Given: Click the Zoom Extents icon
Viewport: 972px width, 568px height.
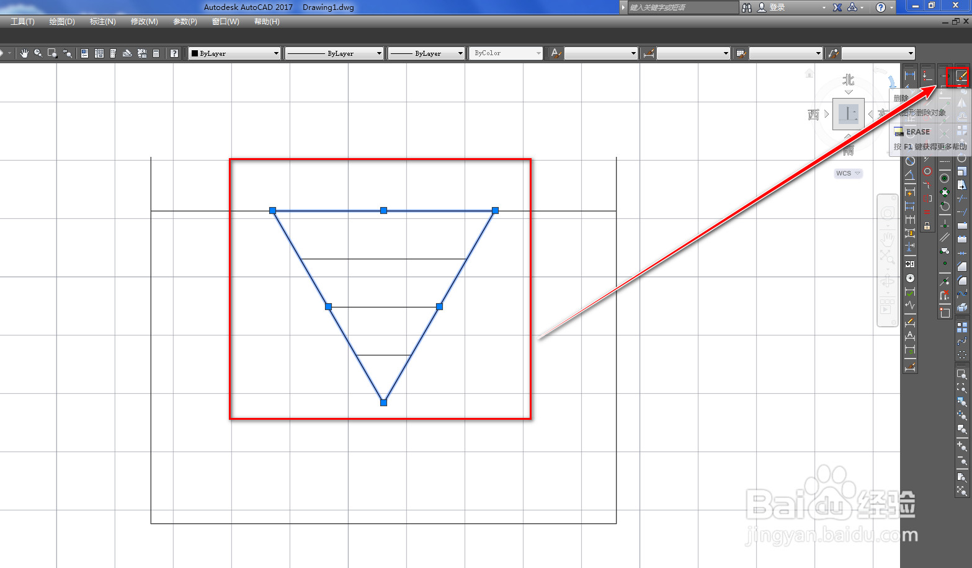Looking at the screenshot, I should 961,490.
